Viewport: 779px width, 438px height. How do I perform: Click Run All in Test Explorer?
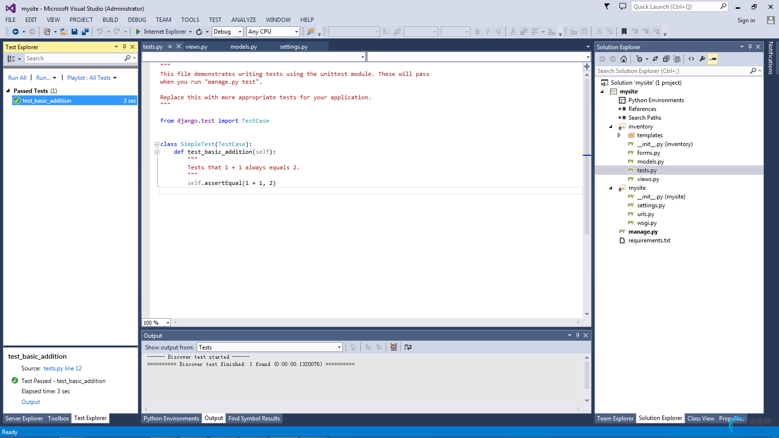tap(17, 78)
